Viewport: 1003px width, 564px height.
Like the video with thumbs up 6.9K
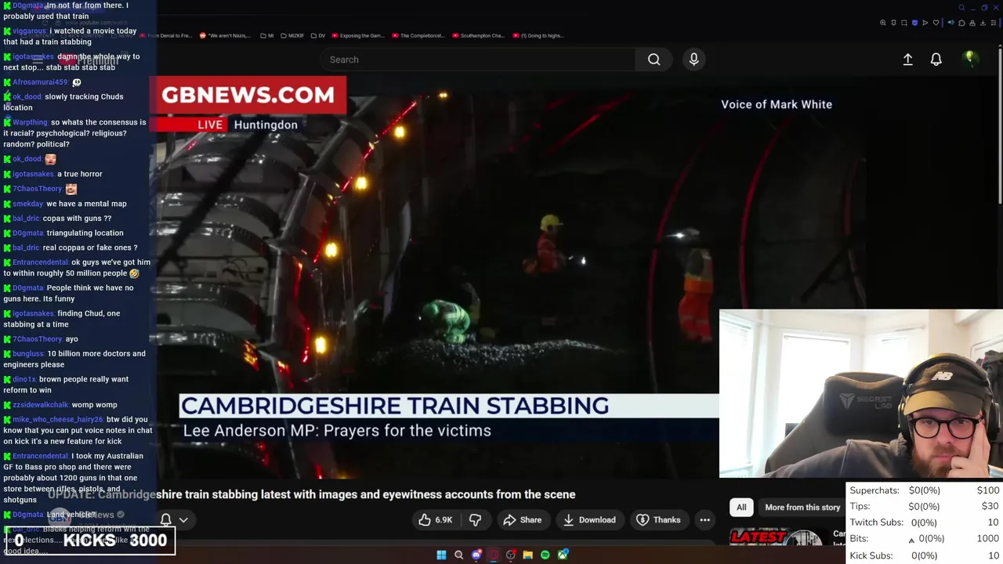point(436,519)
